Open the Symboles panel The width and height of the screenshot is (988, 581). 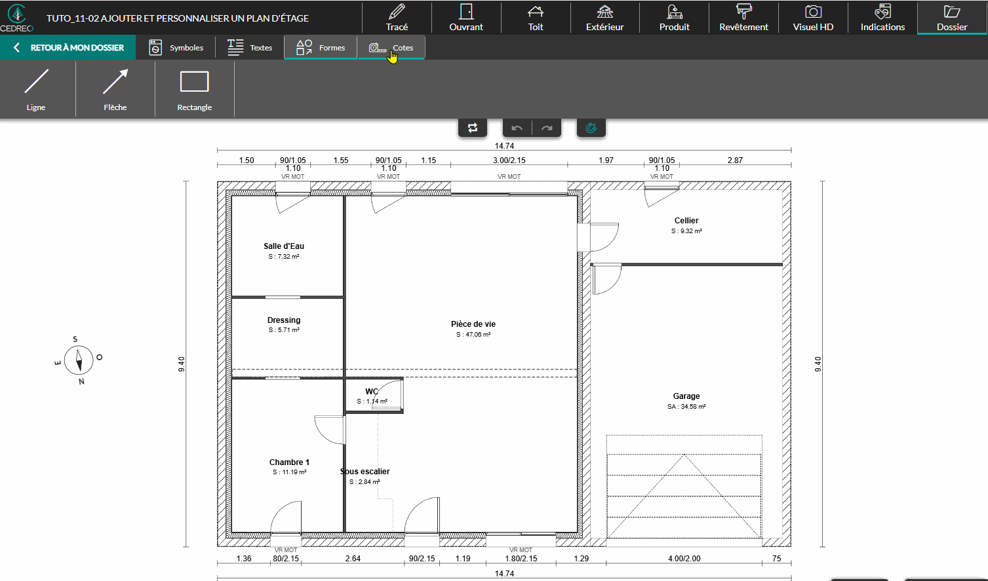(x=176, y=48)
